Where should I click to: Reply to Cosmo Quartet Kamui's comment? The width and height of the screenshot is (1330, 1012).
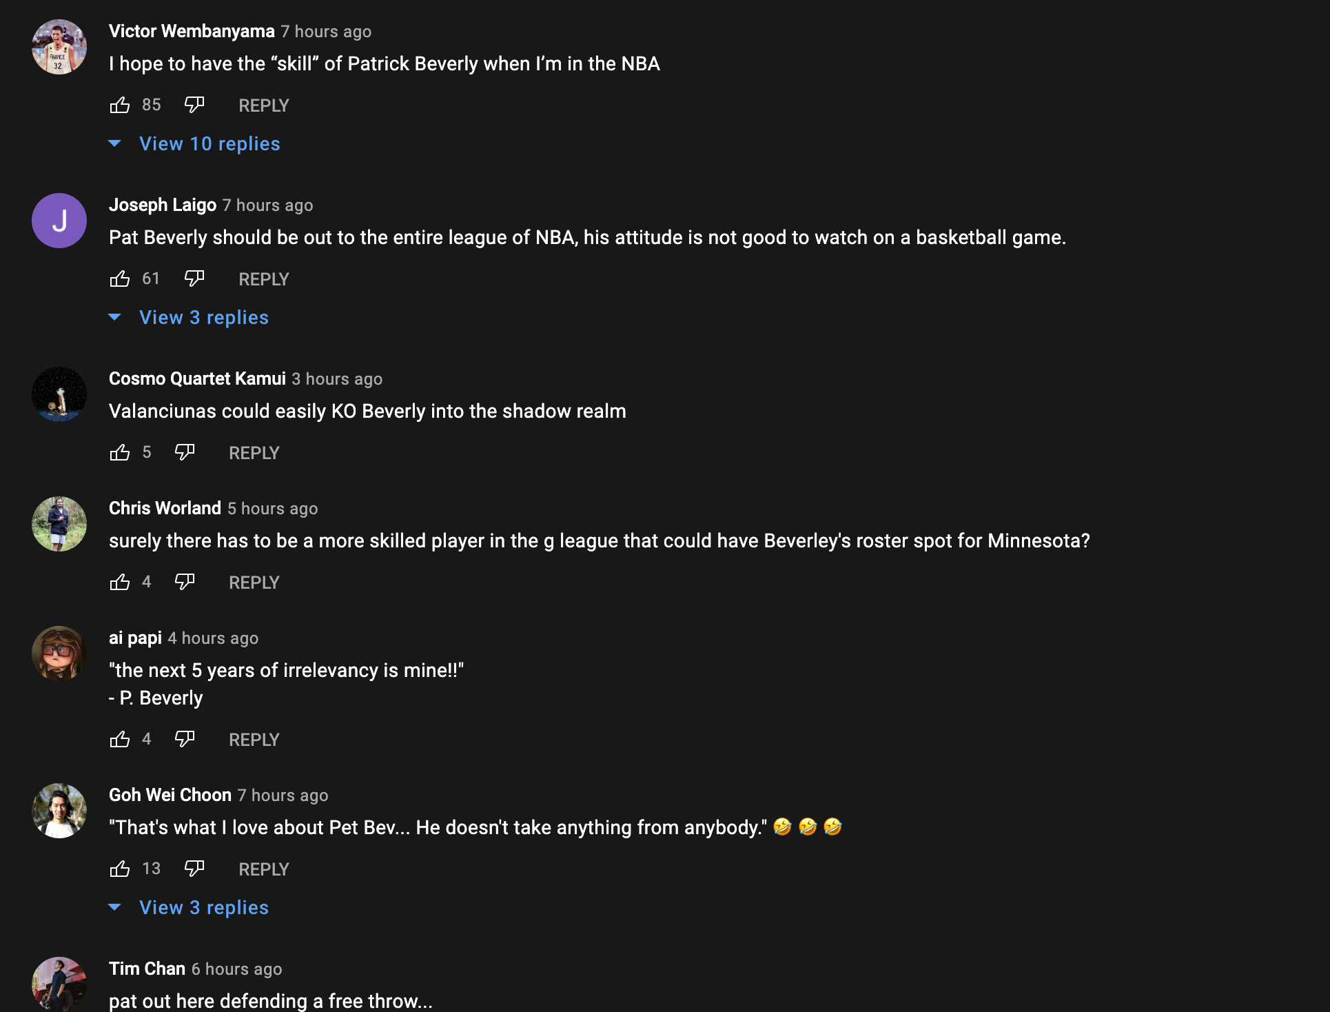[x=254, y=453]
